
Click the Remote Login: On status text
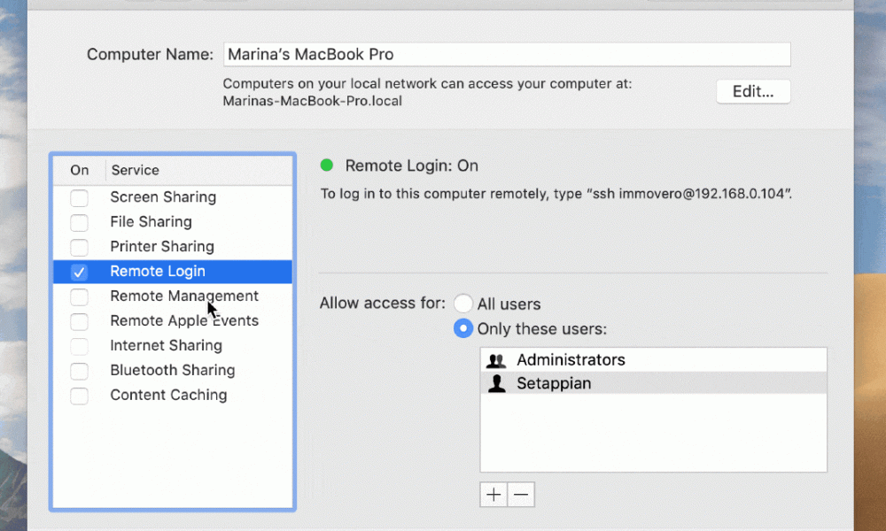[412, 165]
